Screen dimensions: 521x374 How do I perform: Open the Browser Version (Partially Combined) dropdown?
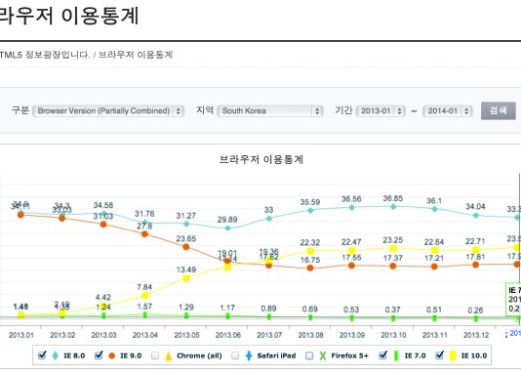(x=108, y=110)
